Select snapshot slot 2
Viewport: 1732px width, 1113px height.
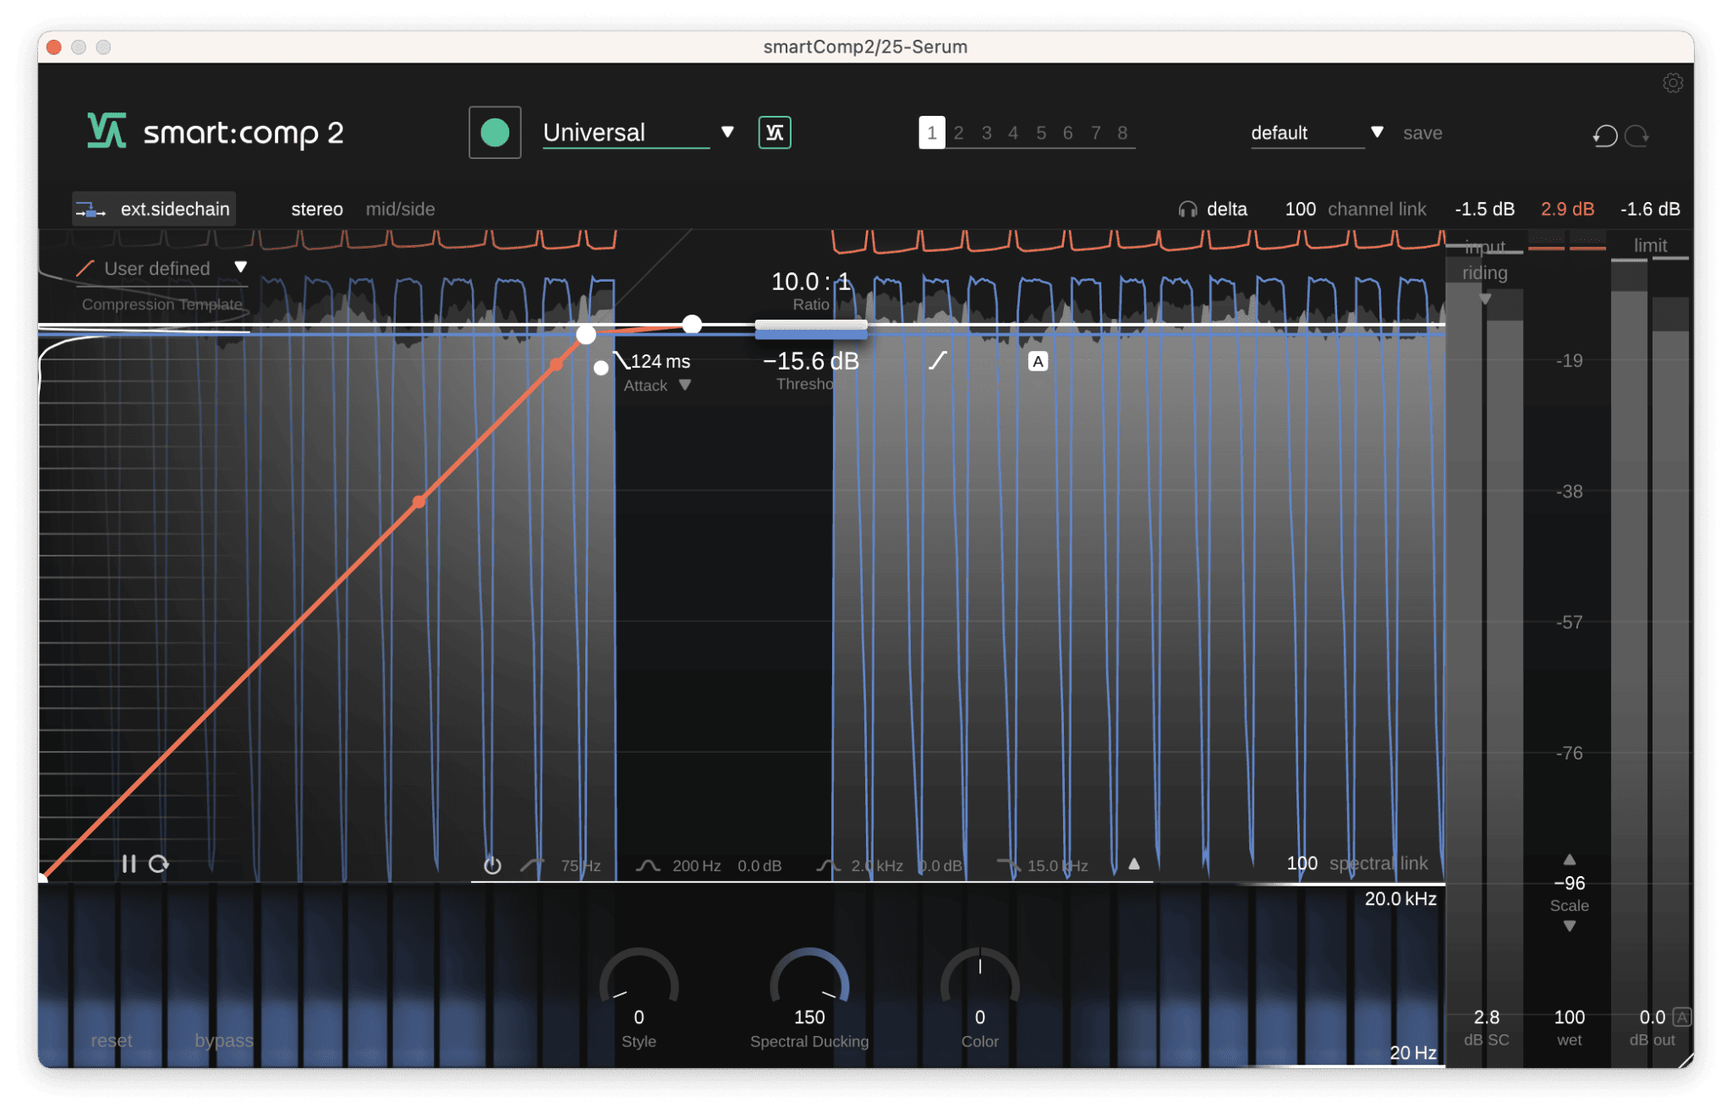pyautogui.click(x=958, y=132)
